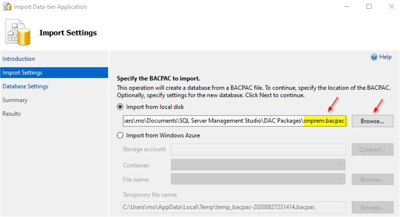Screen dimensions: 400x217
Task: Click the Import Data-tier Application title icon
Action: [8, 7]
